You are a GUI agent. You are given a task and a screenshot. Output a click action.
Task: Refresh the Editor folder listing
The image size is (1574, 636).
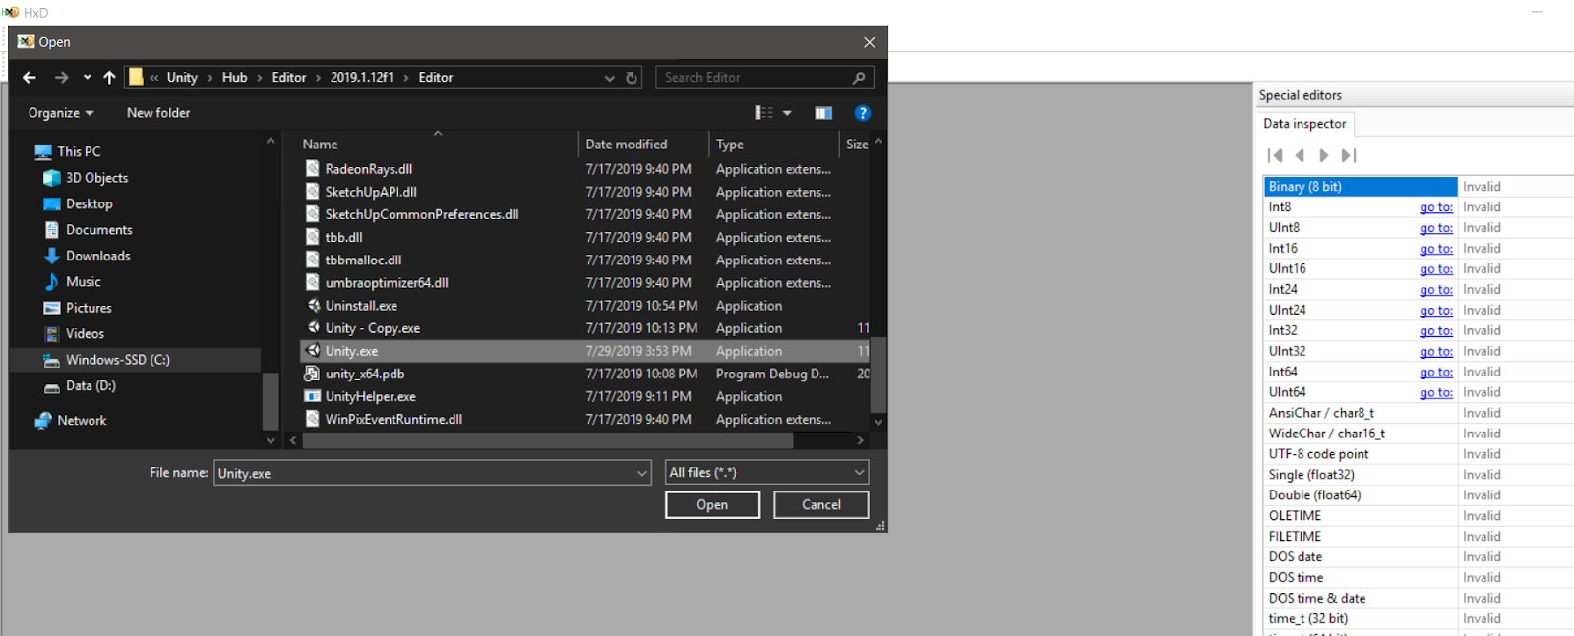632,78
